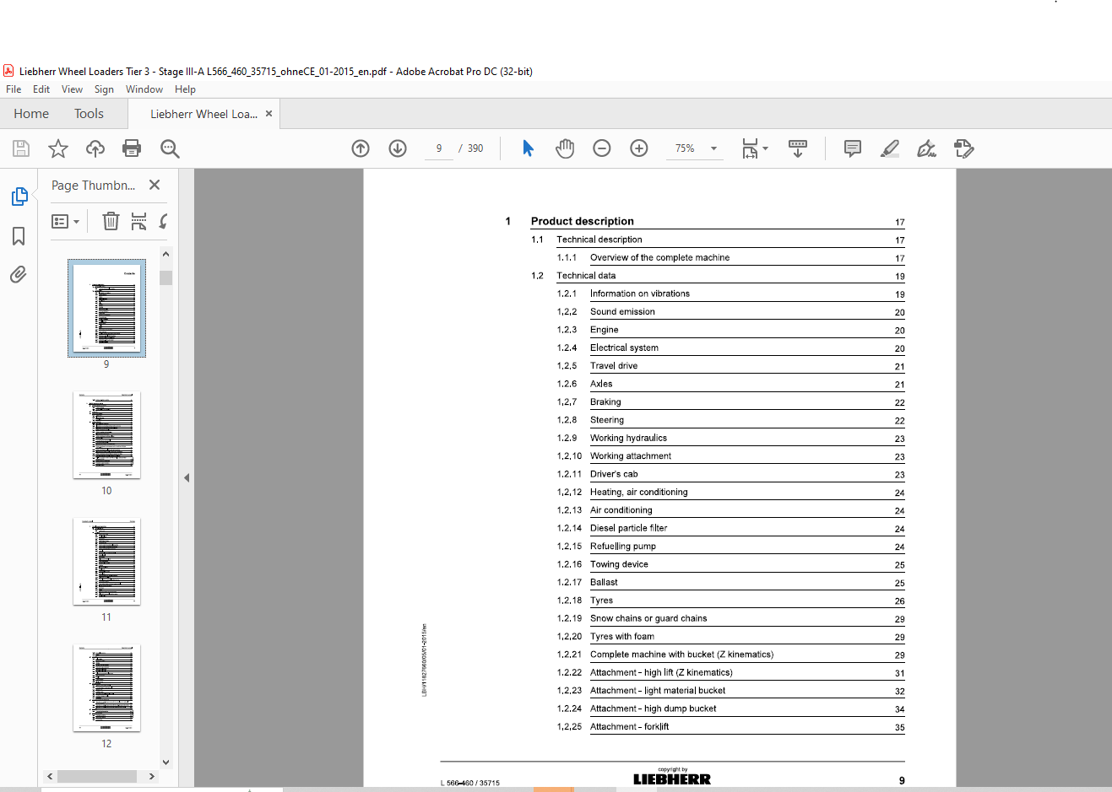Screen dimensions: 1112x792
Task: Click the insert pages thumbnail icon
Action: click(138, 222)
